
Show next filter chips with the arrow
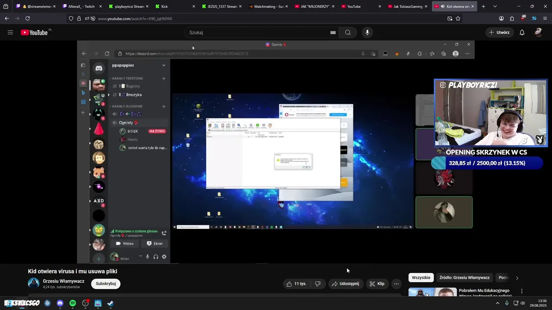tap(517, 278)
